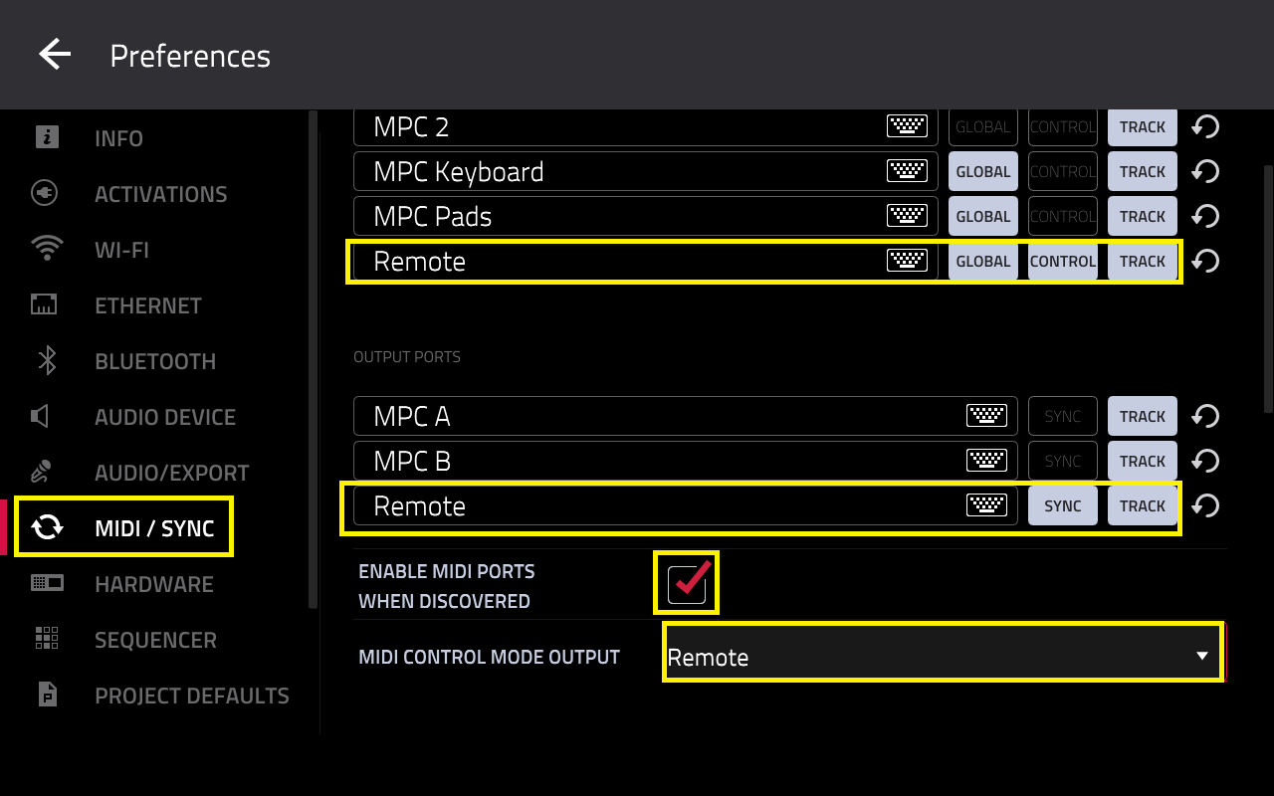Reset the MPC Keyboard input port settings
Viewport: 1274px width, 796px height.
(x=1205, y=171)
